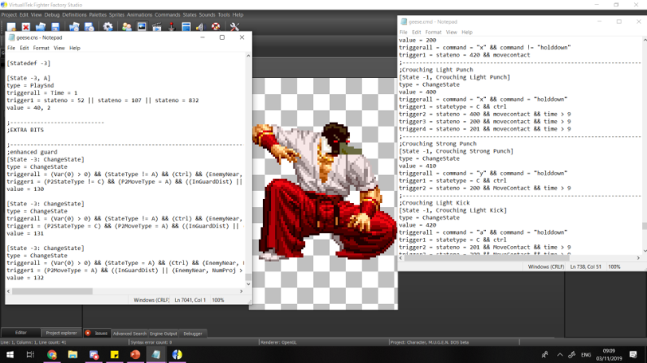Open the Project menu in Fighter Factory
Screen dimensions: 647x363
[9, 15]
